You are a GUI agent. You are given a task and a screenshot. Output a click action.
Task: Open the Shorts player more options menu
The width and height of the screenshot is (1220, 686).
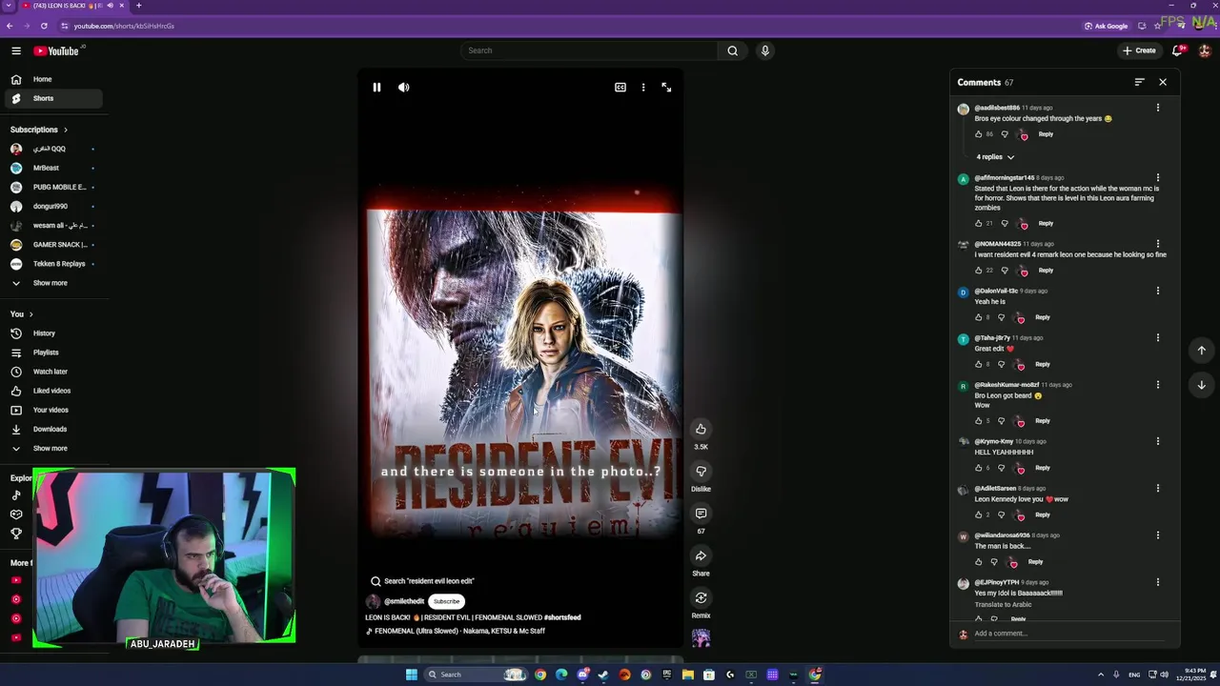pyautogui.click(x=643, y=88)
